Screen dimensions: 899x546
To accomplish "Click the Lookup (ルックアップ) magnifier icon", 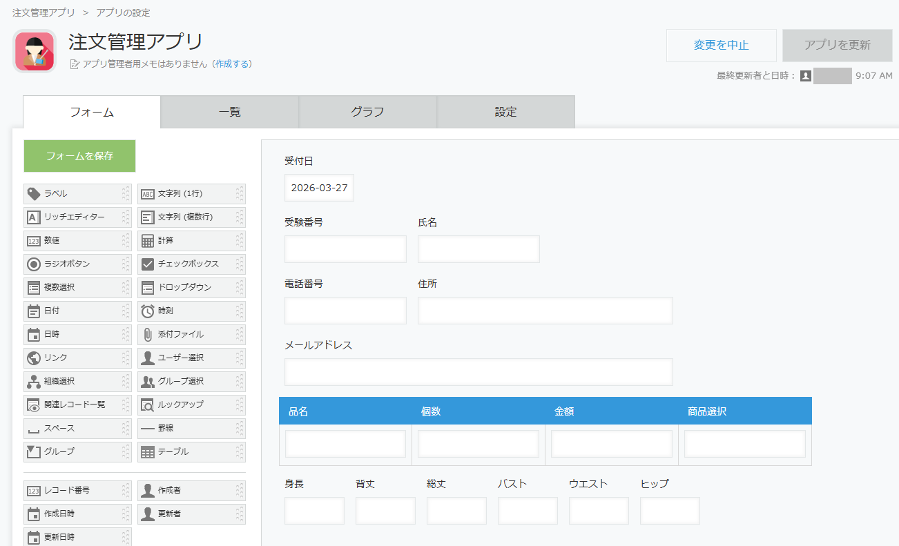I will (147, 405).
